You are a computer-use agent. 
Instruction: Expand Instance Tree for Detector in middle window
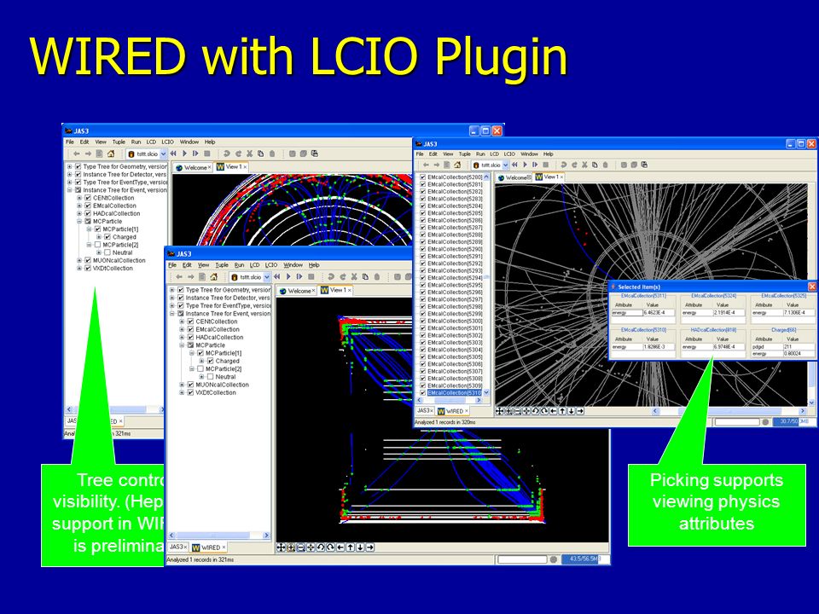click(x=171, y=298)
